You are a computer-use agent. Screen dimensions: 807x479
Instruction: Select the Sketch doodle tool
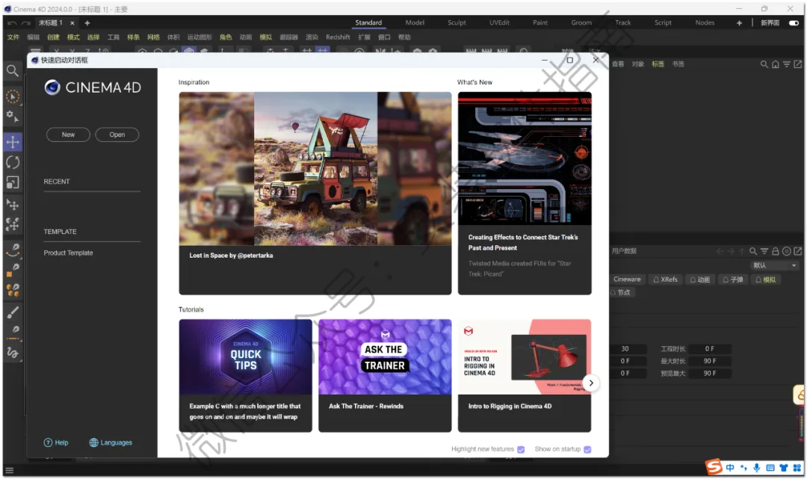point(13,353)
